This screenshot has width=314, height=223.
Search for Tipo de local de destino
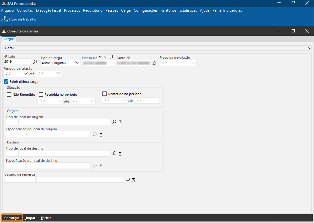tap(114, 153)
